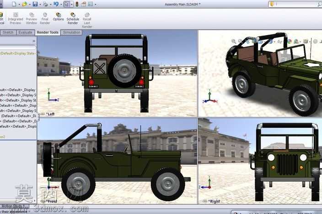
Task: Click the *Front view label
Action: tap(52, 201)
